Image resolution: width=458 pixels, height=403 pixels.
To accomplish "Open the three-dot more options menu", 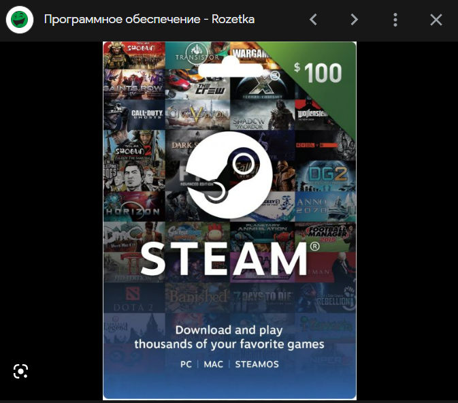I will 395,20.
